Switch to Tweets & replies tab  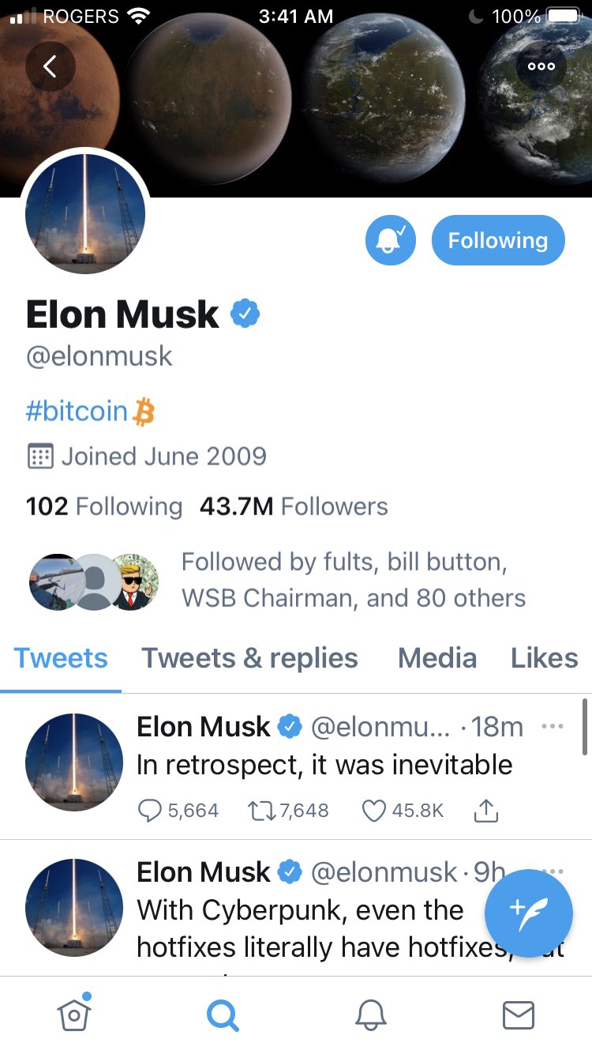tap(249, 658)
